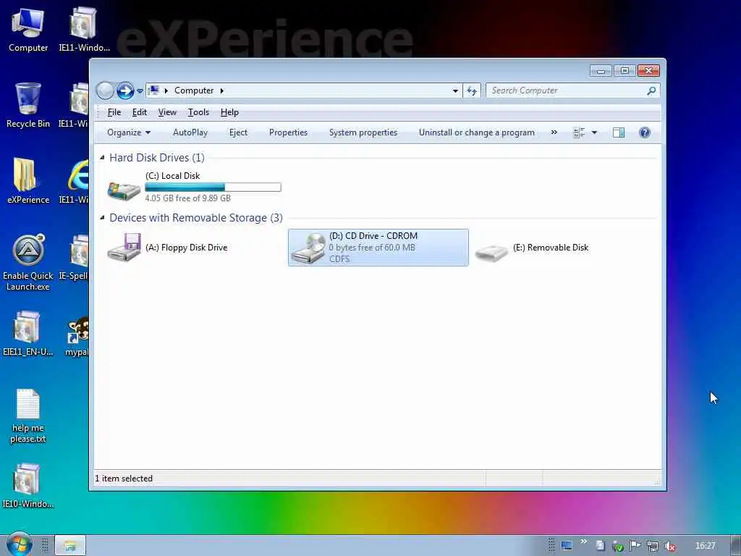741x556 pixels.
Task: Select the (C:) Local Disk drive
Action: tap(194, 187)
